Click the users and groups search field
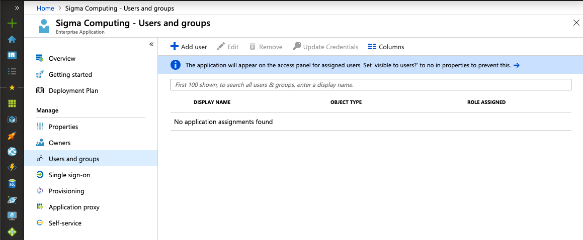The image size is (583, 240). coord(371,84)
